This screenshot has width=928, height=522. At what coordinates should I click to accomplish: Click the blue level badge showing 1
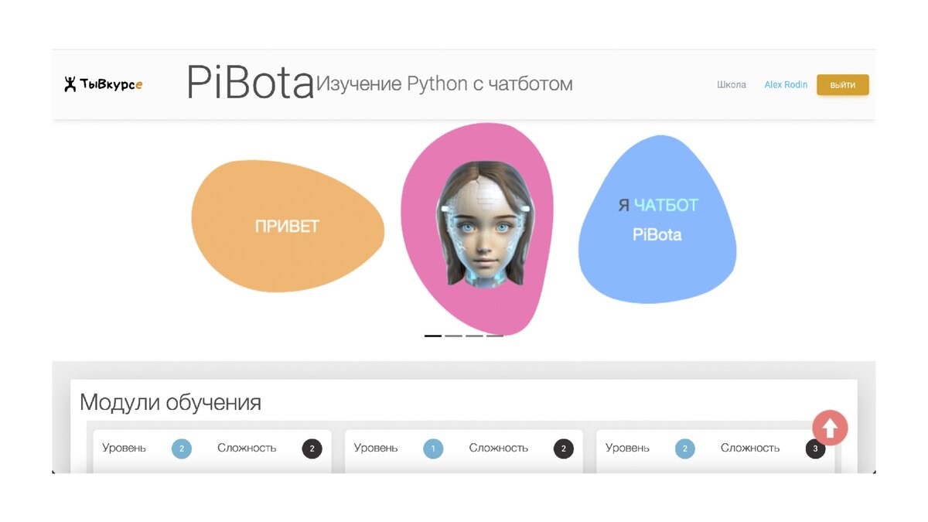tap(433, 449)
